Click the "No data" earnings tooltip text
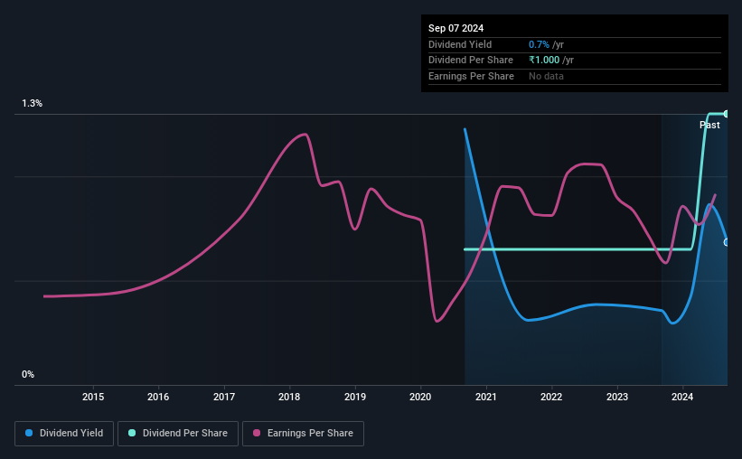 547,76
